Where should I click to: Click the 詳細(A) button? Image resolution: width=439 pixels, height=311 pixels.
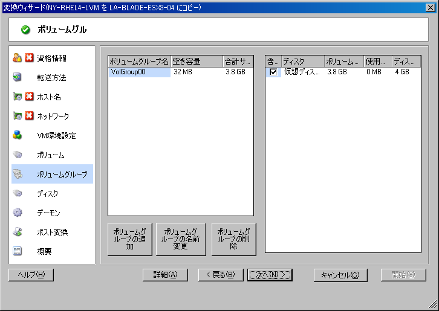pos(165,275)
